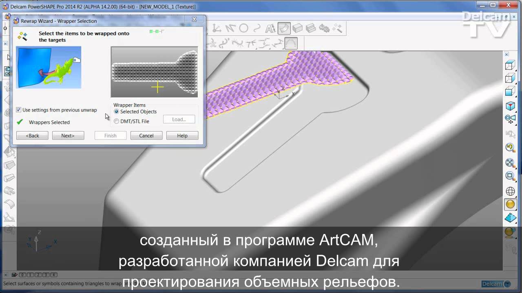Image resolution: width=522 pixels, height=293 pixels.
Task: Toggle globe wireframe view mode
Action: click(x=510, y=191)
